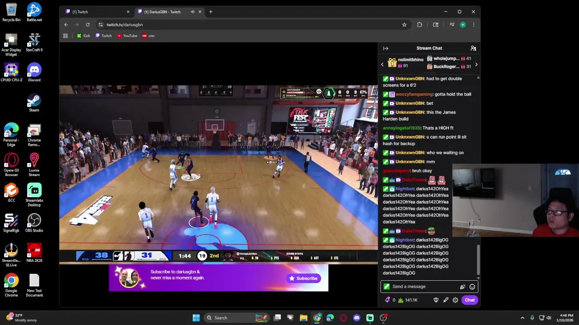Screen dimensions: 579x325
Task: Reload the Twitch page
Action: click(88, 25)
